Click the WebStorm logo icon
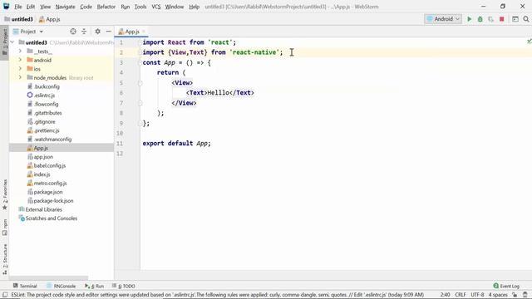 pos(6,6)
